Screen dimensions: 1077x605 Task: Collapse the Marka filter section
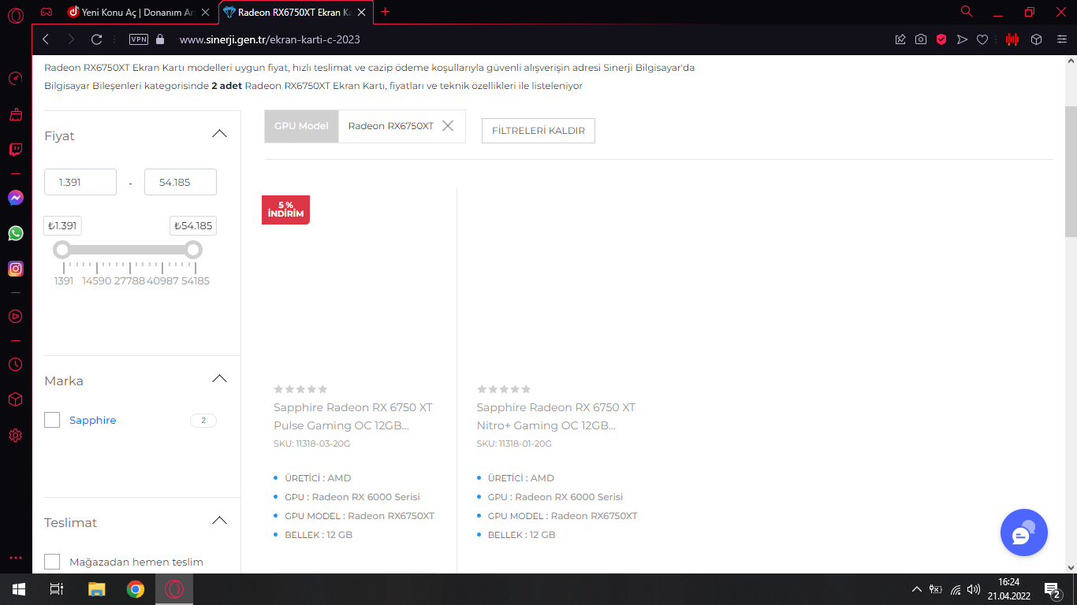point(220,379)
